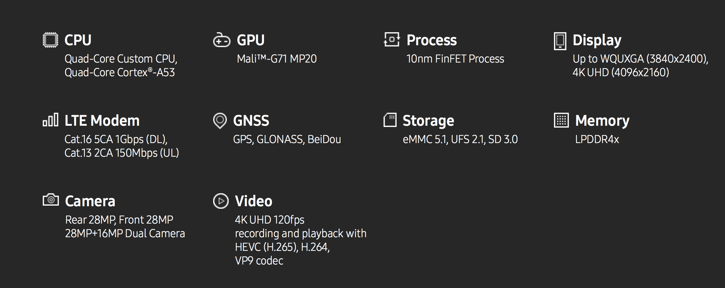Click the Camera icon

tap(51, 200)
